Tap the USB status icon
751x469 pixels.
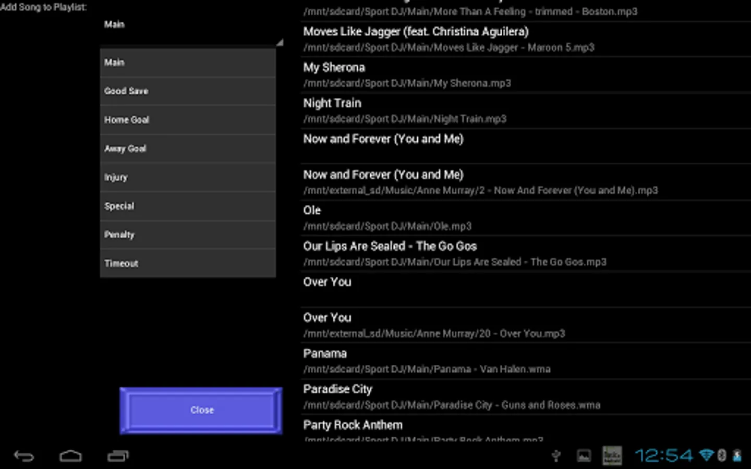[x=556, y=456]
